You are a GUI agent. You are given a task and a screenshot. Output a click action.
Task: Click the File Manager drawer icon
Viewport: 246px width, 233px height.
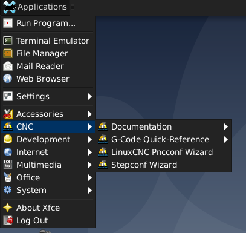[8, 53]
